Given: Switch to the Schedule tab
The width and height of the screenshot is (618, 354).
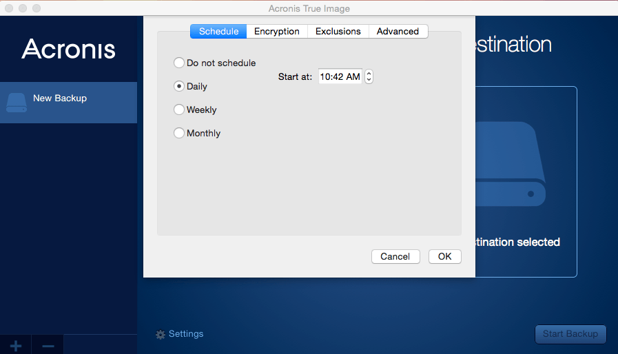Looking at the screenshot, I should (218, 31).
